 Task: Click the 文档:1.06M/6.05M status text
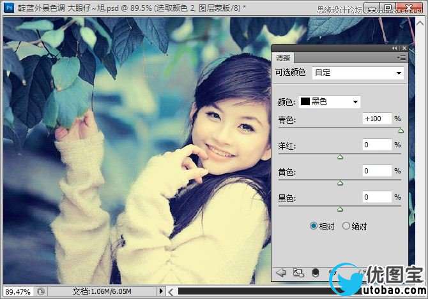point(102,291)
